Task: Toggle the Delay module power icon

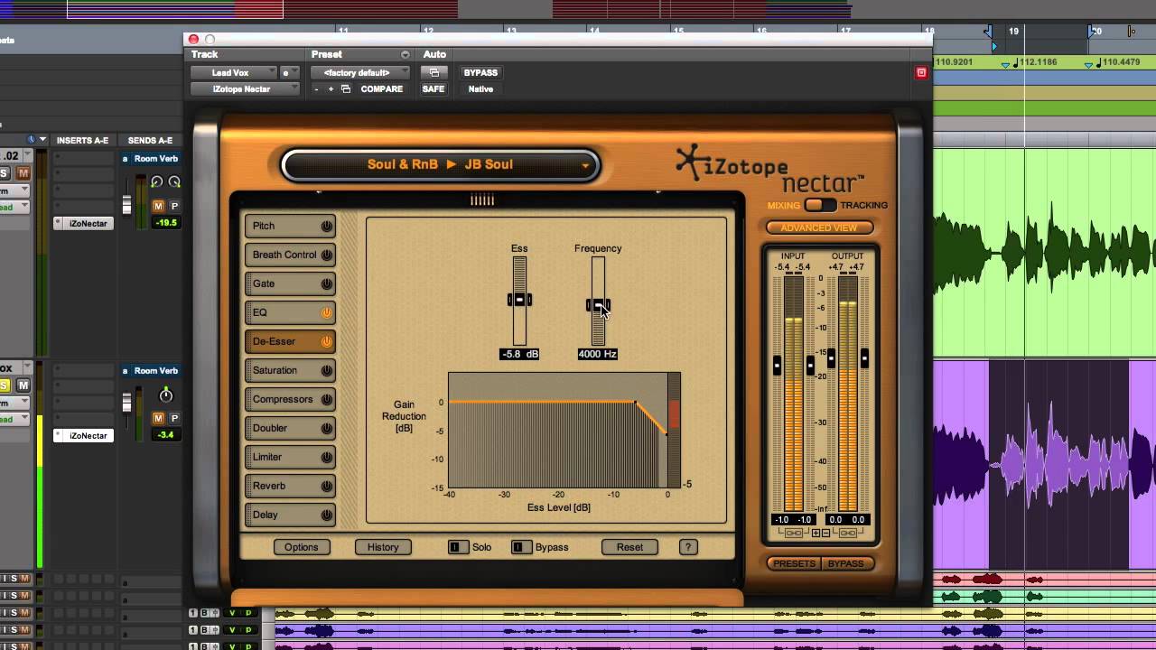Action: click(327, 515)
